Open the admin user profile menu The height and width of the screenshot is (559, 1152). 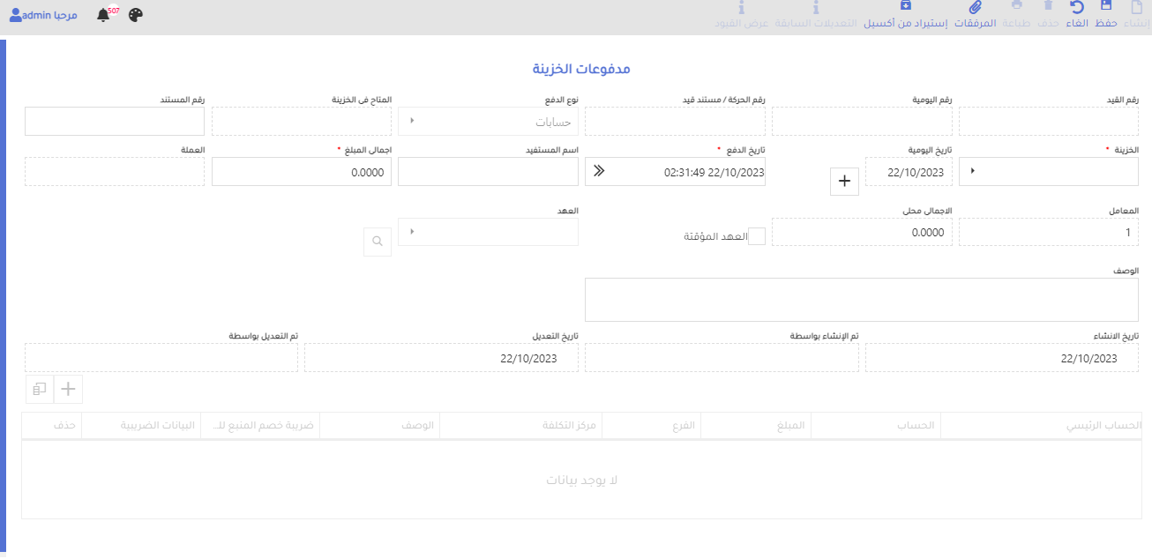pos(43,15)
